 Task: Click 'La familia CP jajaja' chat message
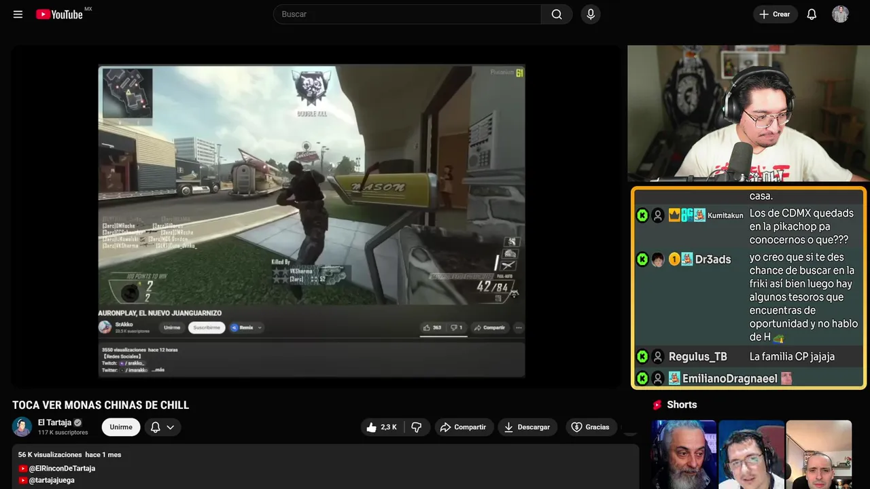point(792,357)
